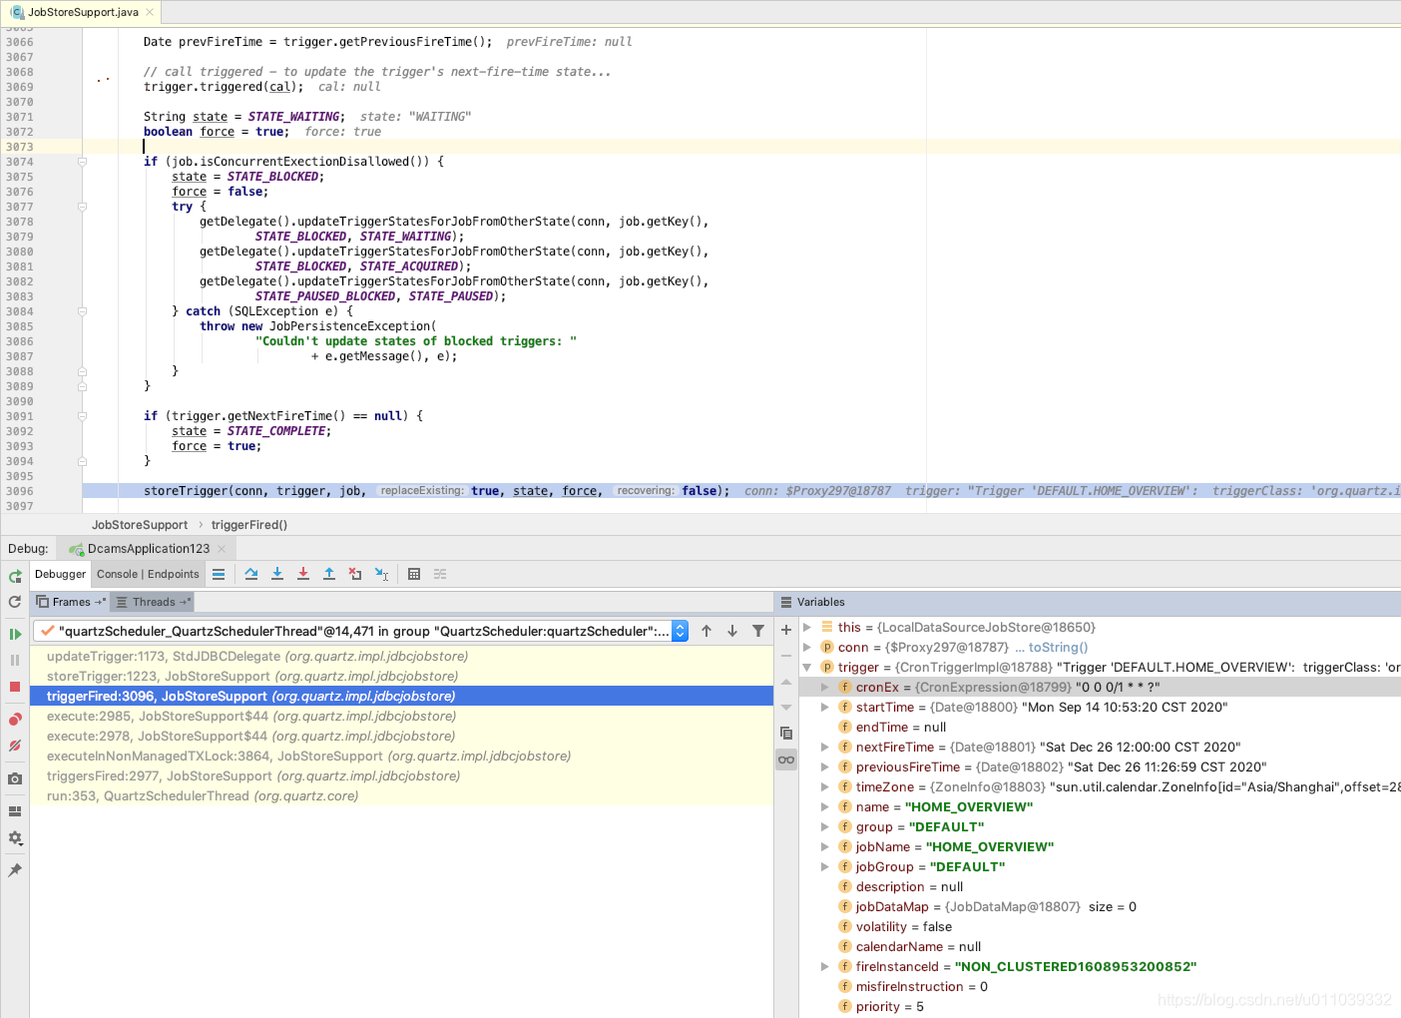Select the updateTrigger:1173 stack frame
1401x1018 pixels.
401,657
